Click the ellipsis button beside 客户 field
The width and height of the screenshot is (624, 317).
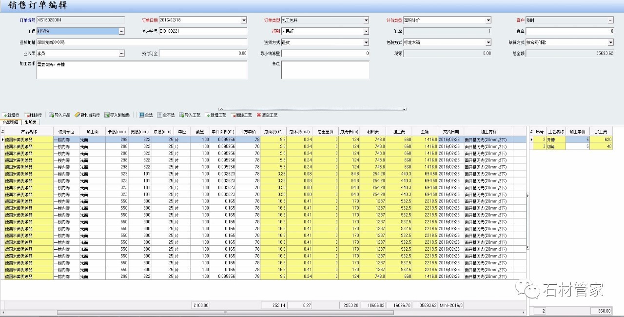(x=610, y=20)
